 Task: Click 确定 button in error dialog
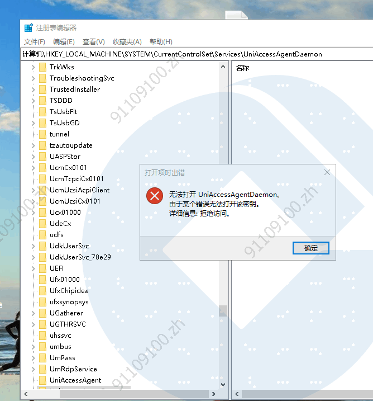[310, 248]
